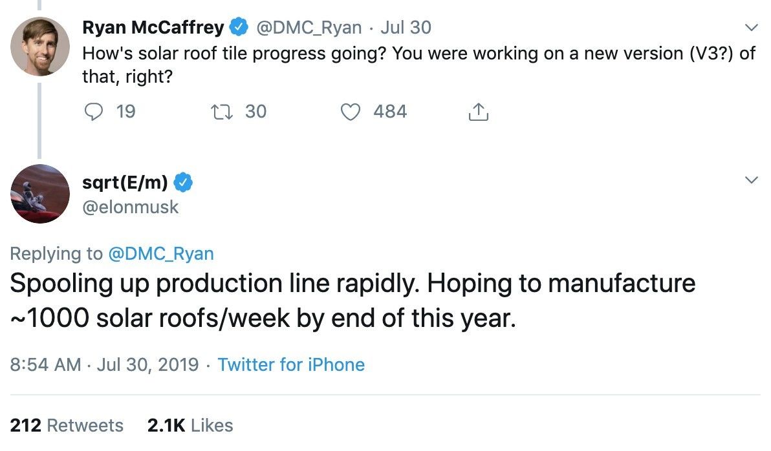Image resolution: width=771 pixels, height=451 pixels.
Task: View the 212 Retweets list
Action: click(67, 425)
